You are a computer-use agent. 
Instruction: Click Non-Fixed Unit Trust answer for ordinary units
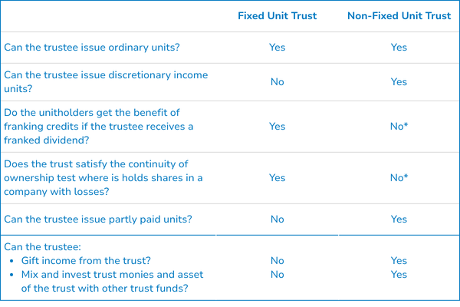tap(399, 48)
